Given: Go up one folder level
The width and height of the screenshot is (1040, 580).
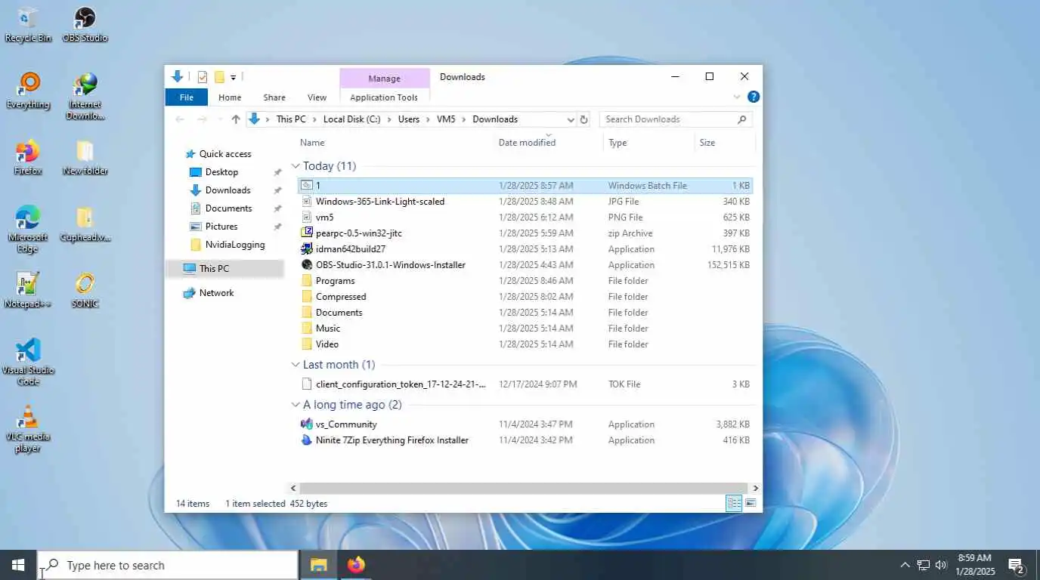Looking at the screenshot, I should coord(236,119).
